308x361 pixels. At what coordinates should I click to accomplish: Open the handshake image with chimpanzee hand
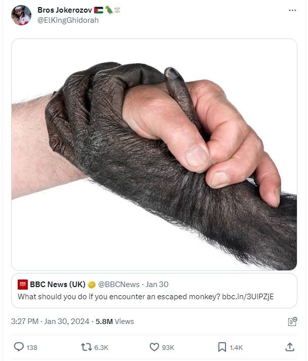pyautogui.click(x=154, y=154)
